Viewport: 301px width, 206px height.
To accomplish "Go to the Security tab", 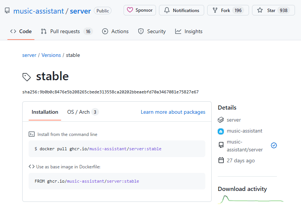I will click(x=152, y=31).
